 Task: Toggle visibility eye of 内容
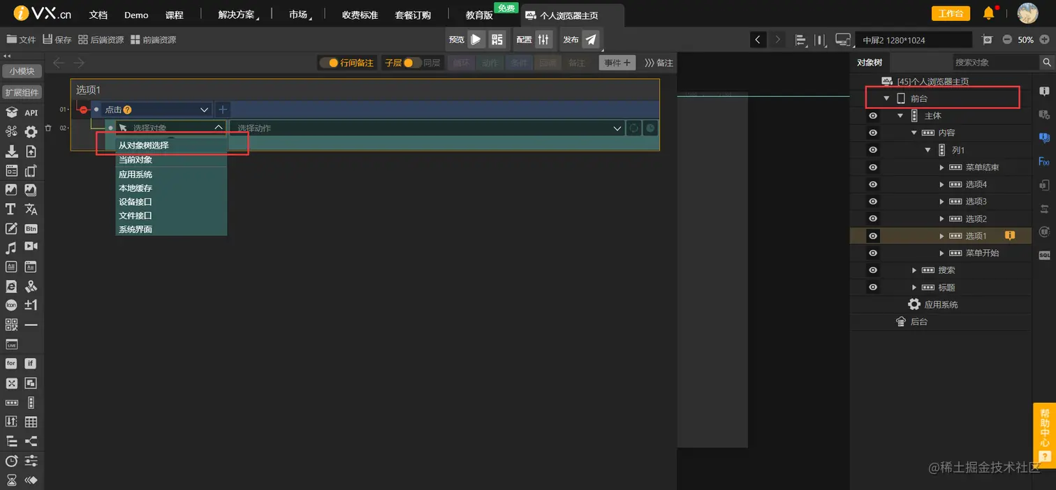(x=872, y=133)
